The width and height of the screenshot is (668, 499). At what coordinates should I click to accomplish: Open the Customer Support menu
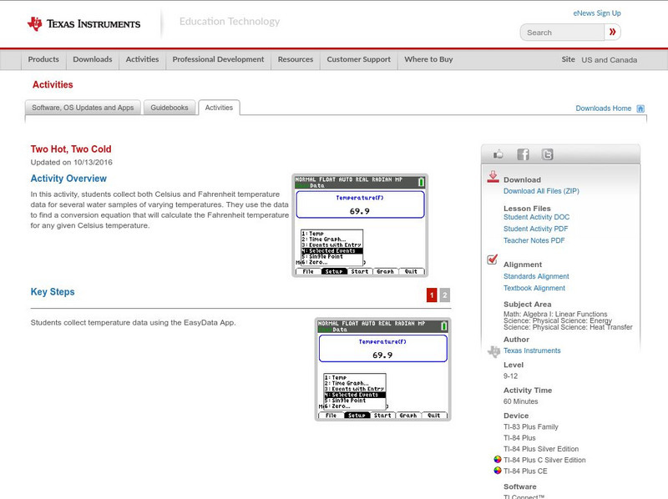tap(359, 59)
